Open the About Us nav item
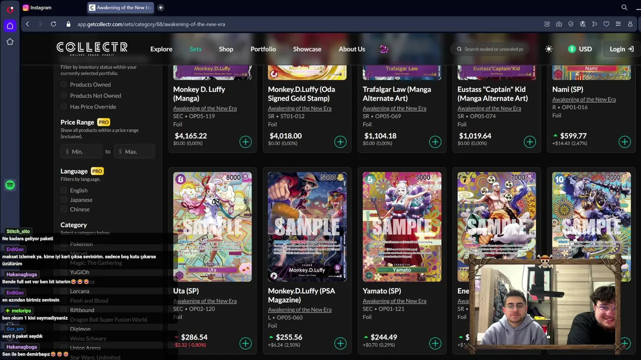Image resolution: width=641 pixels, height=360 pixels. (x=352, y=49)
